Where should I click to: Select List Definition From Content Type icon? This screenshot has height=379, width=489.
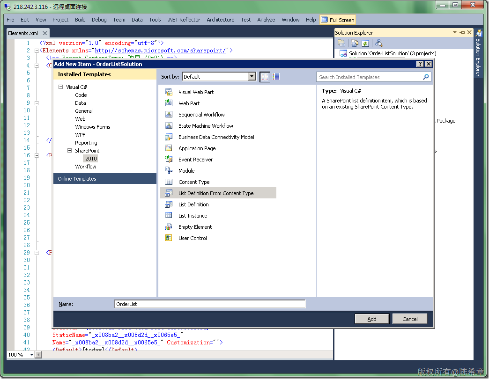pyautogui.click(x=169, y=193)
